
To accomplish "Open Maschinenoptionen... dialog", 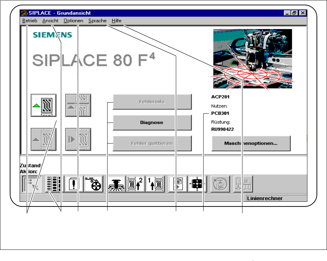I will 251,143.
